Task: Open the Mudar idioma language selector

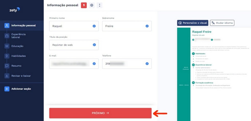Action: pyautogui.click(x=222, y=23)
